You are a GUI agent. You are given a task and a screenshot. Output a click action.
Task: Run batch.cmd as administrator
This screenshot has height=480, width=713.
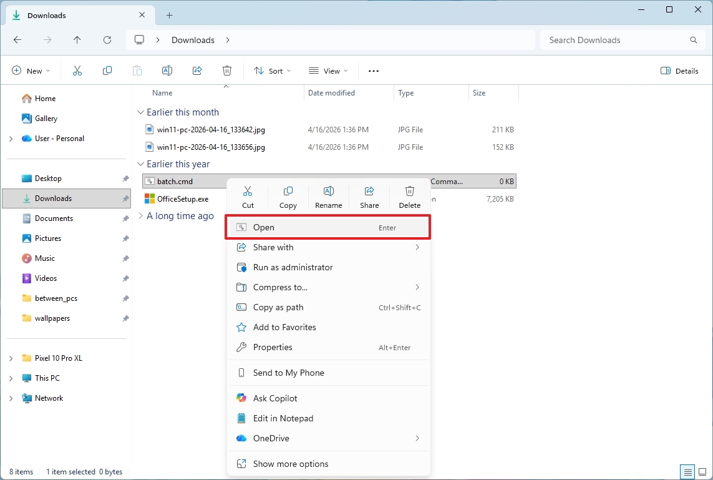point(292,267)
